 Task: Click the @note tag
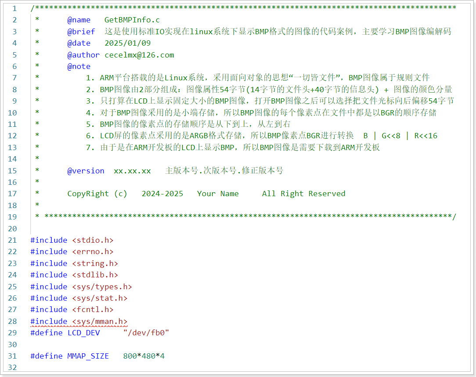pyautogui.click(x=79, y=66)
